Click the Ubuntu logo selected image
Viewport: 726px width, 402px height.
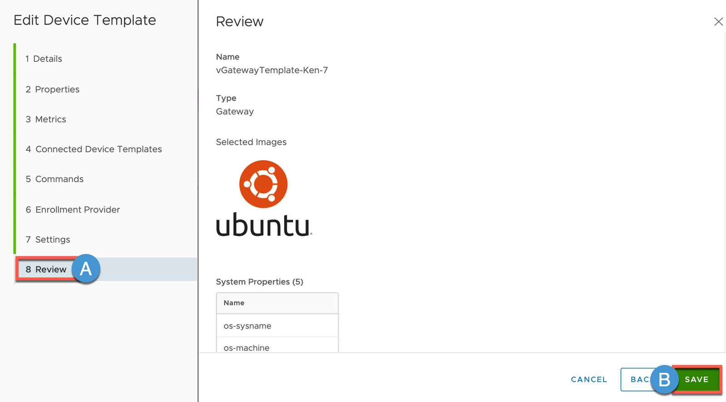(264, 198)
